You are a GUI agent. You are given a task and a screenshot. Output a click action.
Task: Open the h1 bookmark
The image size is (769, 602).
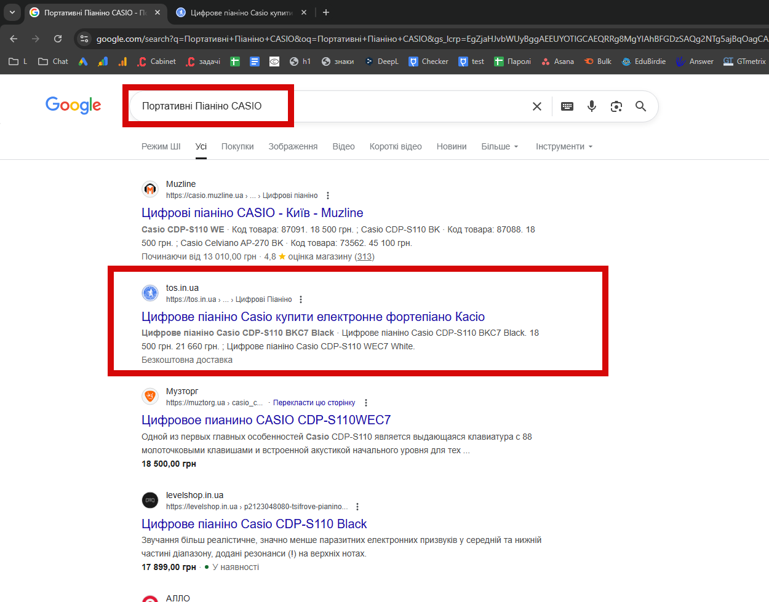pyautogui.click(x=300, y=61)
